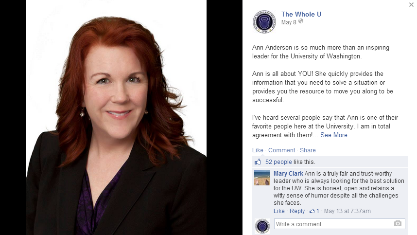Click the thumbs-up icon beside 52 people
This screenshot has width=417, height=235.
click(x=258, y=162)
